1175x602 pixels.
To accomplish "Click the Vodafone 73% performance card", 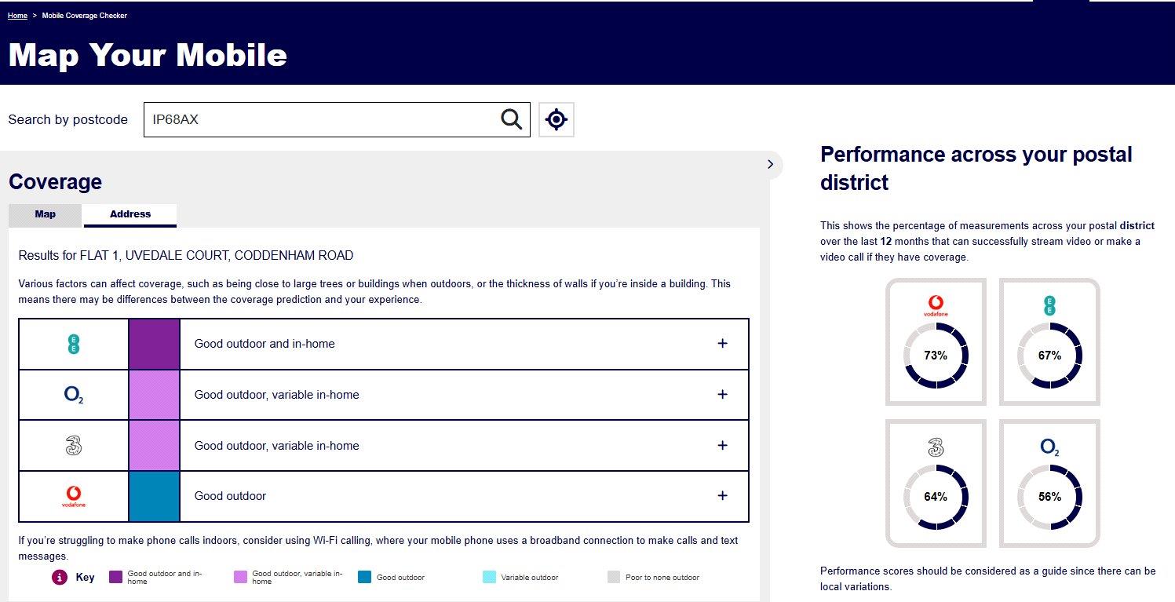I will (936, 342).
